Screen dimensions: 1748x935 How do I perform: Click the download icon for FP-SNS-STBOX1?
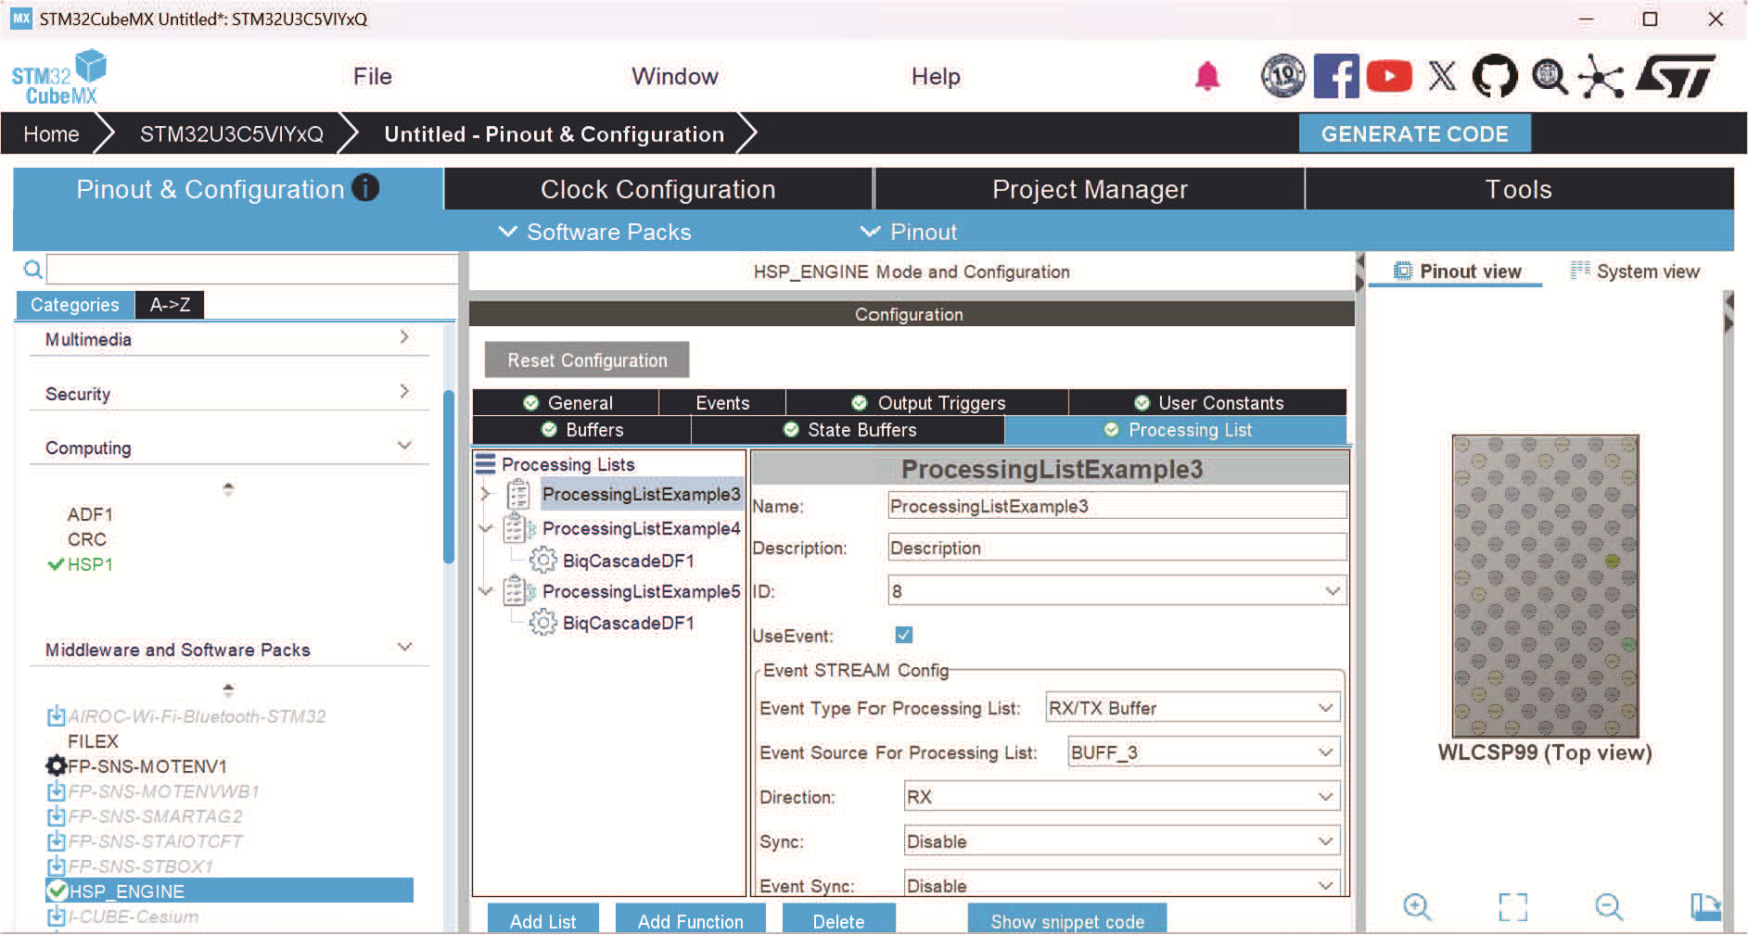pos(56,866)
